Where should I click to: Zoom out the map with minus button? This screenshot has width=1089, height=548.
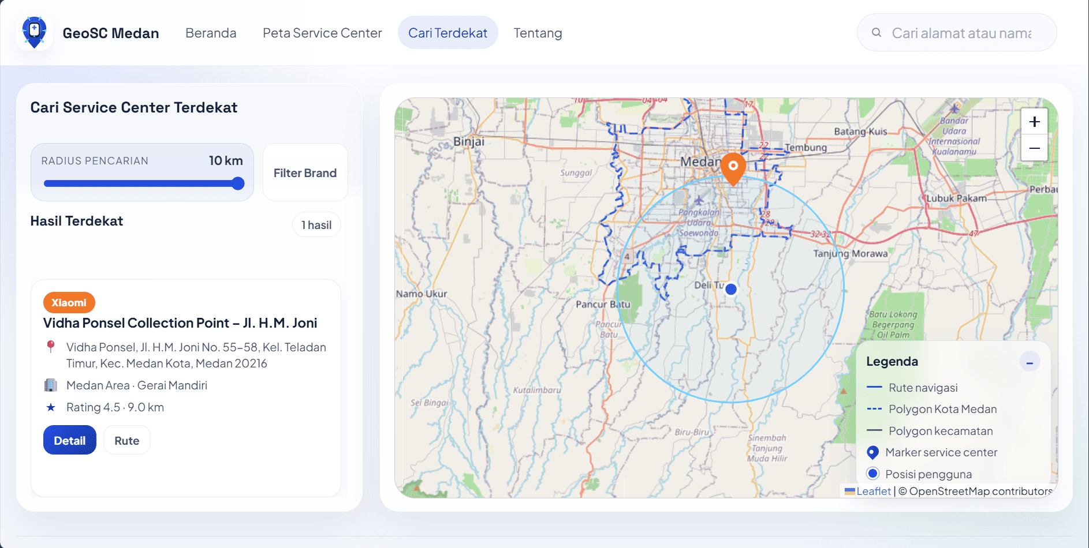click(x=1034, y=148)
